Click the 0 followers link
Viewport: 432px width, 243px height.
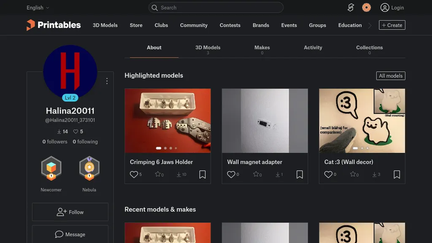[x=55, y=142]
